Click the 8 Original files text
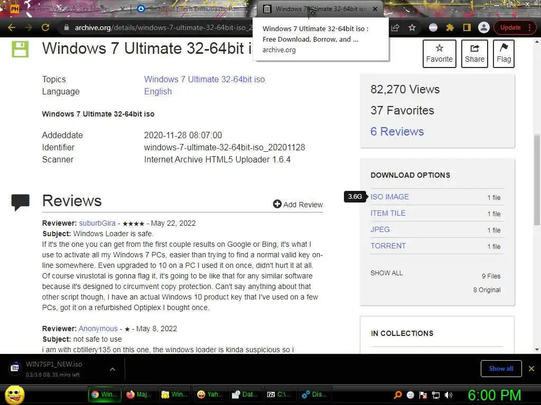This screenshot has height=405, width=541. tap(487, 290)
